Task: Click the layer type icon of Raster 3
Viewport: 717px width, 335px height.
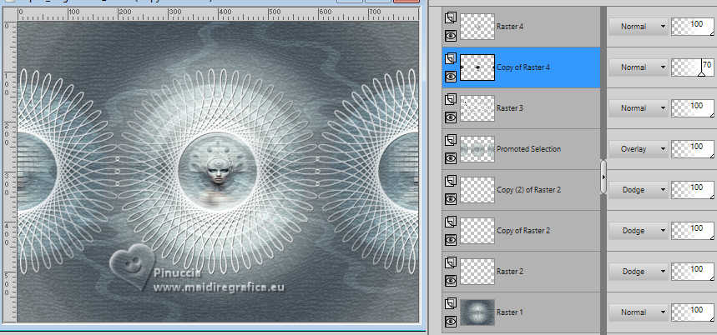Action: (x=451, y=99)
